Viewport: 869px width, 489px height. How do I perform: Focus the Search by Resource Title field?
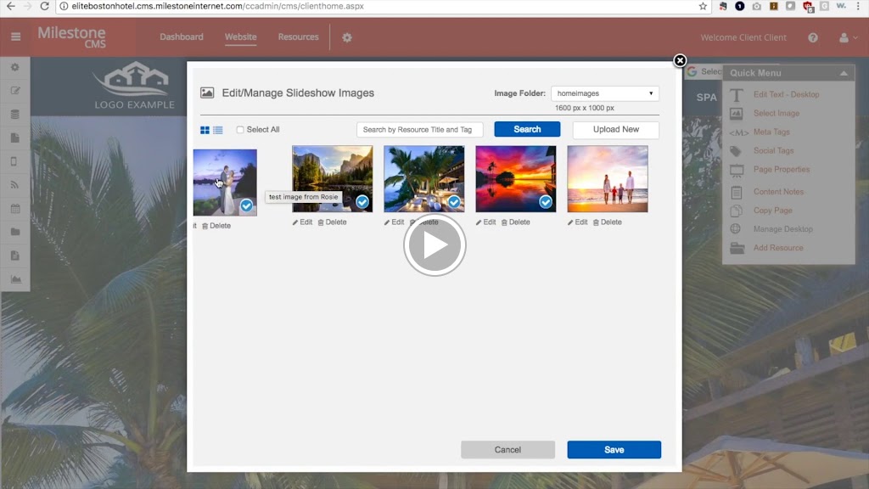(419, 130)
